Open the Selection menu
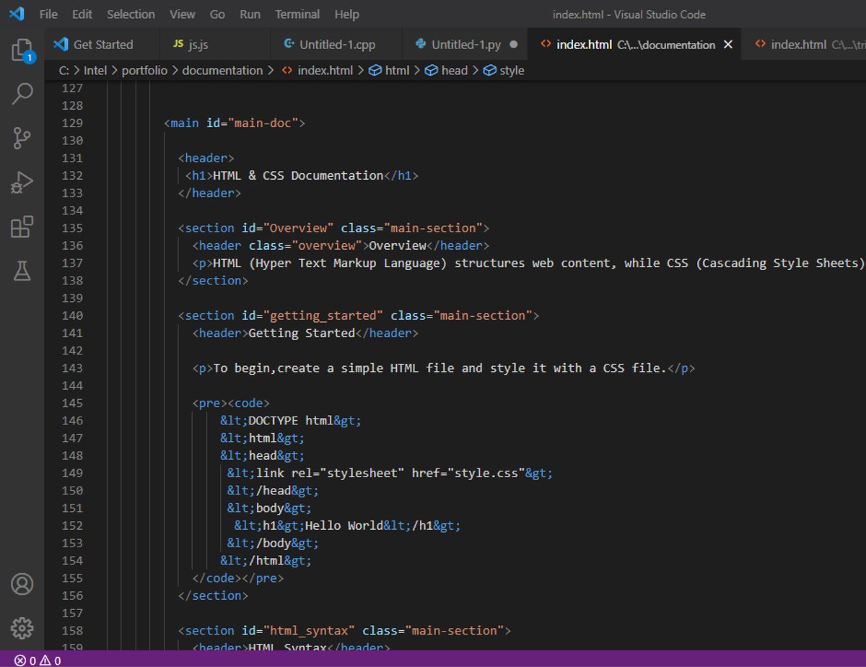 (x=131, y=14)
